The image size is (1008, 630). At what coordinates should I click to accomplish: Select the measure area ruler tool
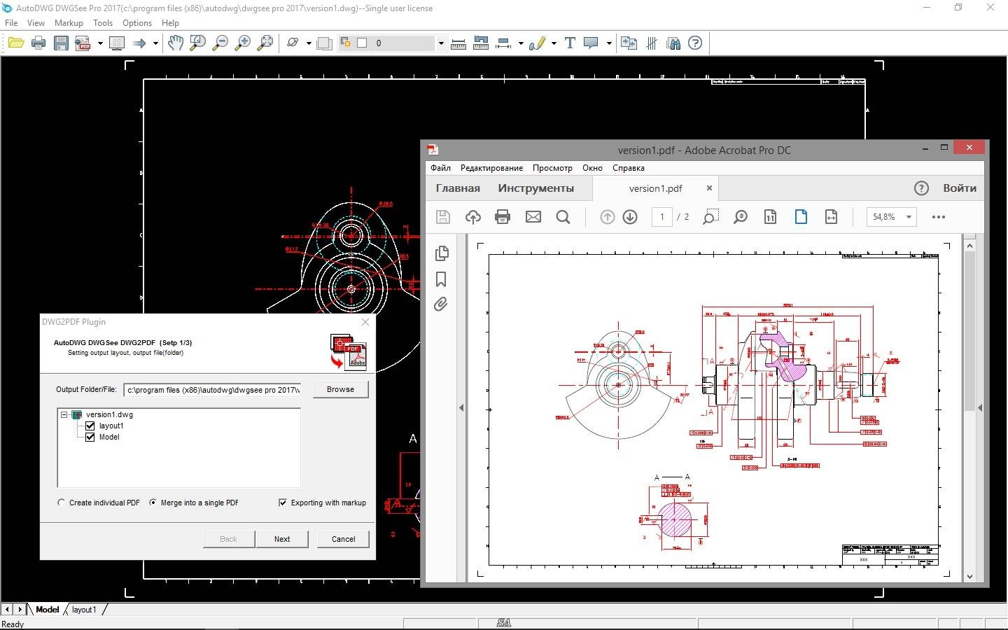(x=481, y=43)
